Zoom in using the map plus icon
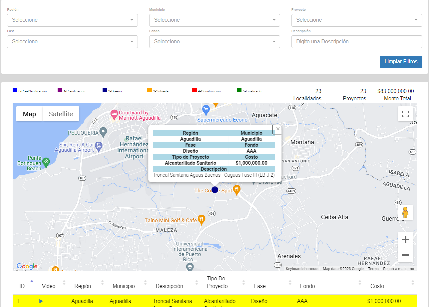The height and width of the screenshot is (307, 429). pyautogui.click(x=405, y=239)
